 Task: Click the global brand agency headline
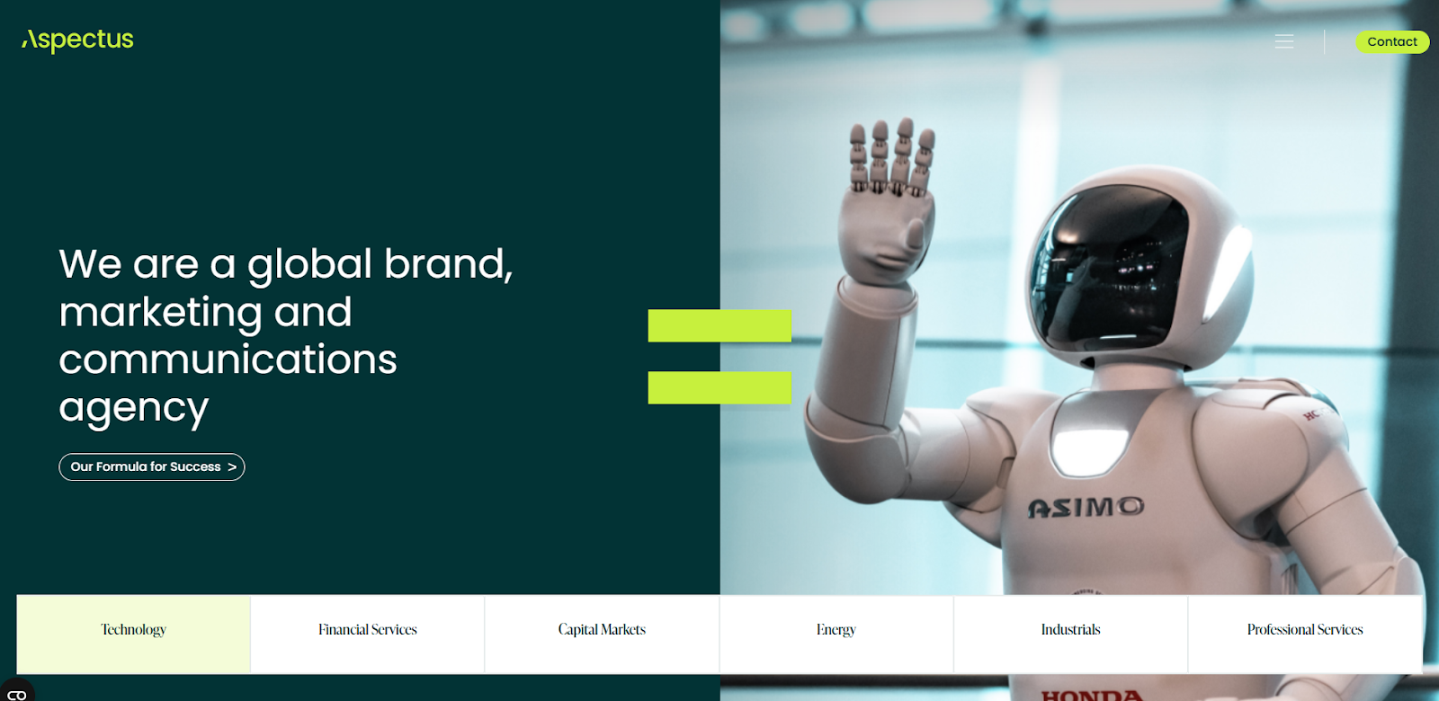coord(286,335)
